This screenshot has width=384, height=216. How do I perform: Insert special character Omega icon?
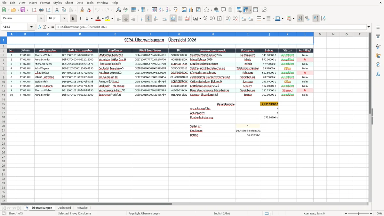pos(206,10)
